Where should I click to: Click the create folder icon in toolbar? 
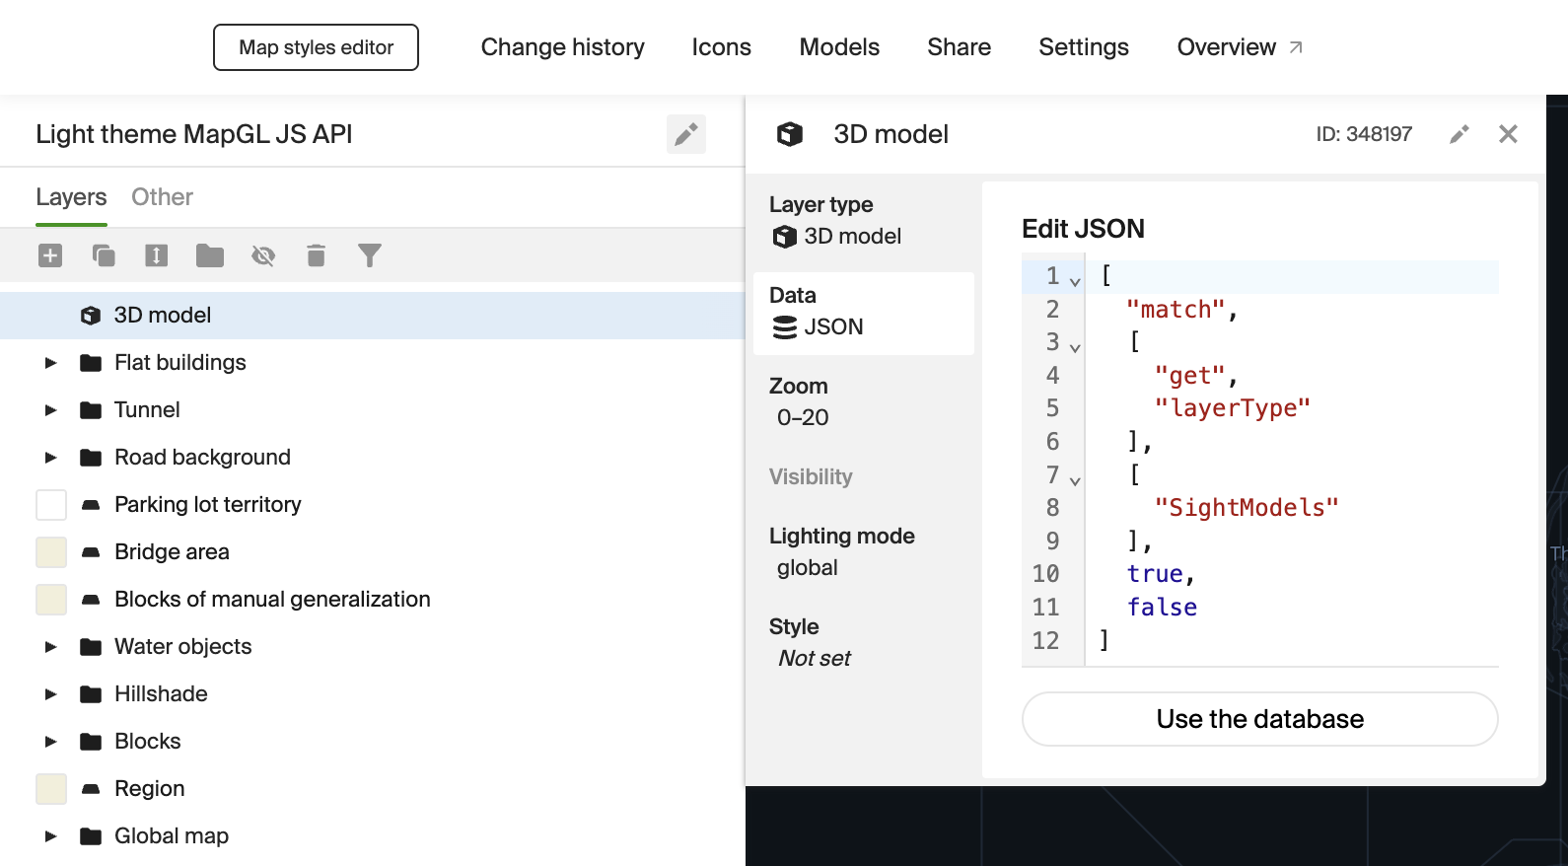coord(209,256)
